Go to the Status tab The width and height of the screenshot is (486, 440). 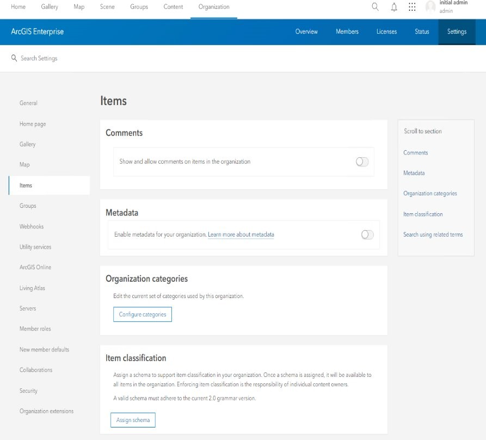(422, 32)
